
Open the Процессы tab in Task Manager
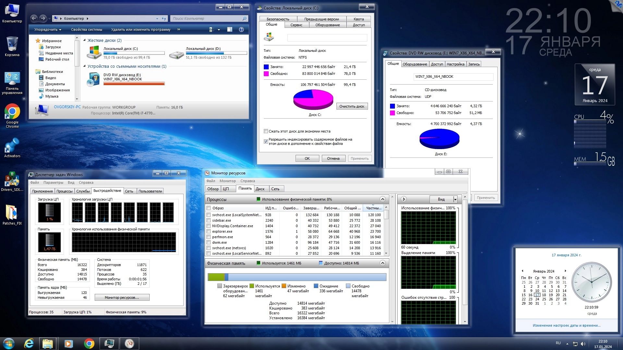click(x=64, y=191)
